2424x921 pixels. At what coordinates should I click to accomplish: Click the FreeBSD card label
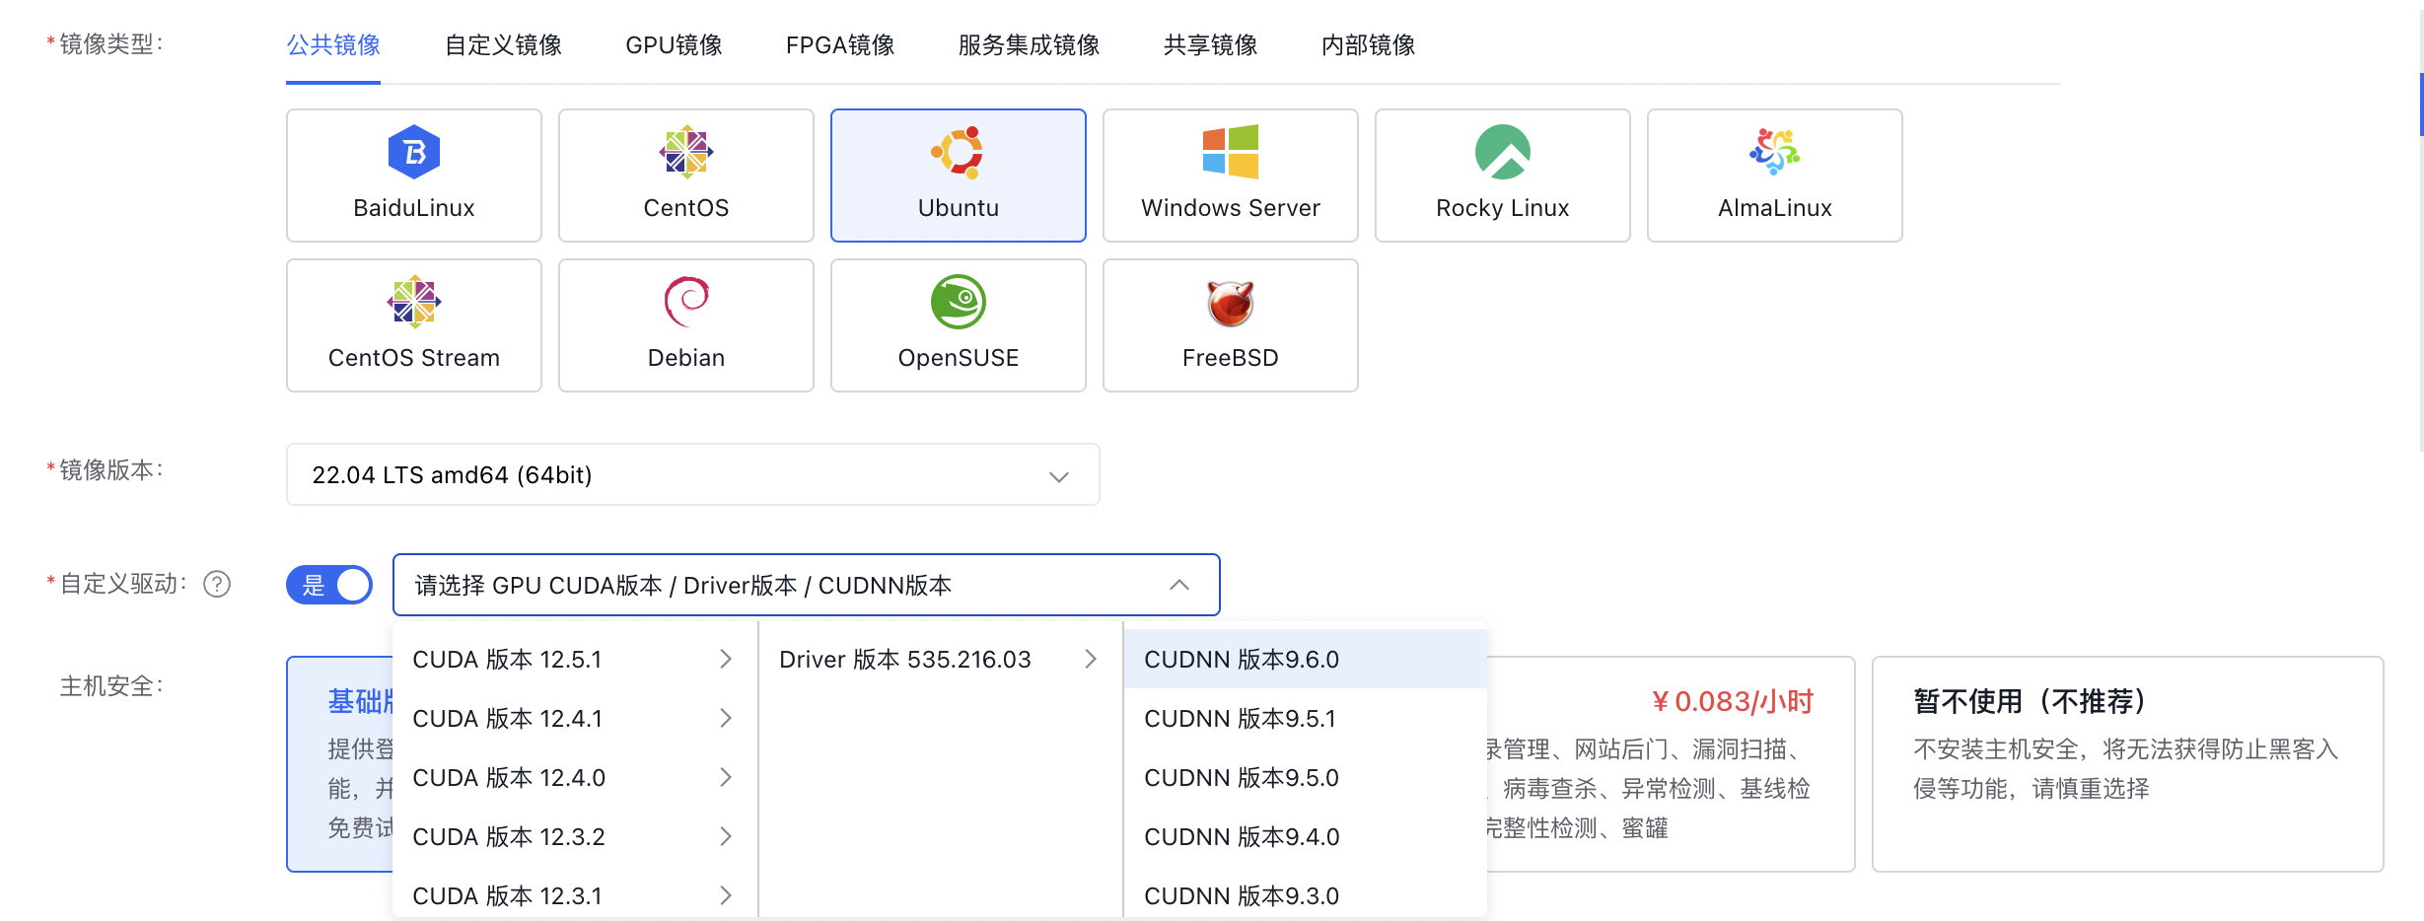[x=1230, y=358]
